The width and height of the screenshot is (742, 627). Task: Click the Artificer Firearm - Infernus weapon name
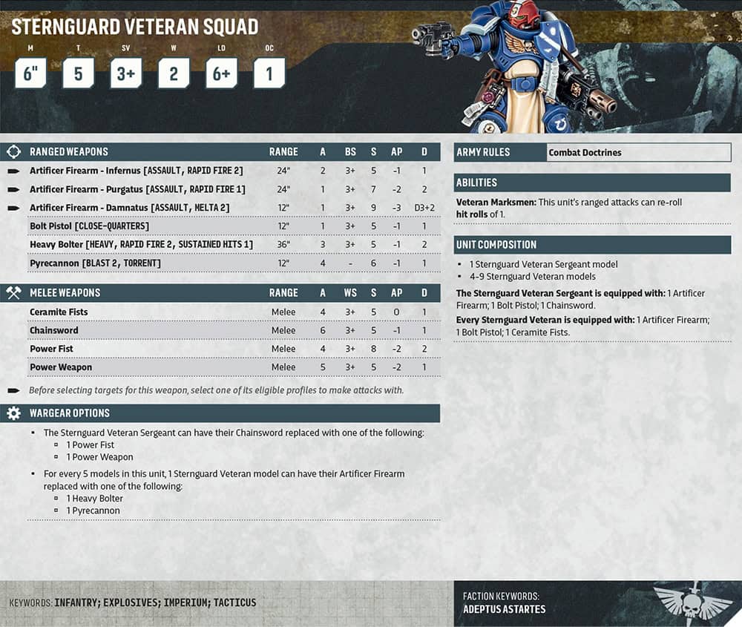click(x=85, y=171)
